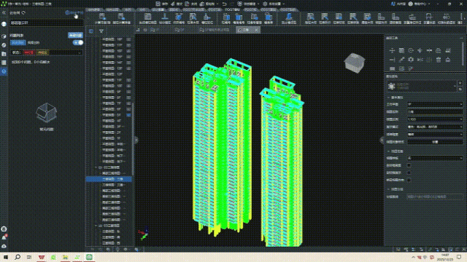Select the rotate tool in modify panel
467x262 pixels.
coord(411,50)
